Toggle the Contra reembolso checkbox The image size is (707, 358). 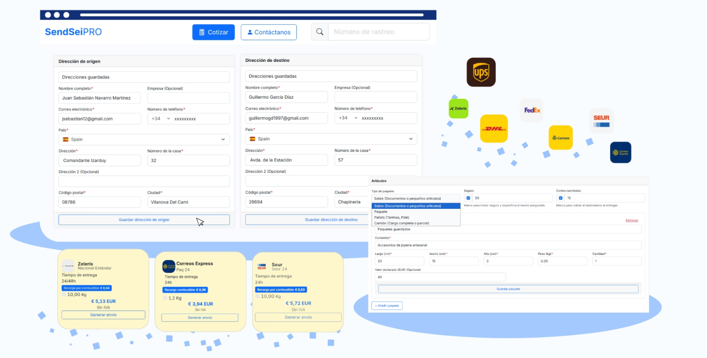[561, 198]
